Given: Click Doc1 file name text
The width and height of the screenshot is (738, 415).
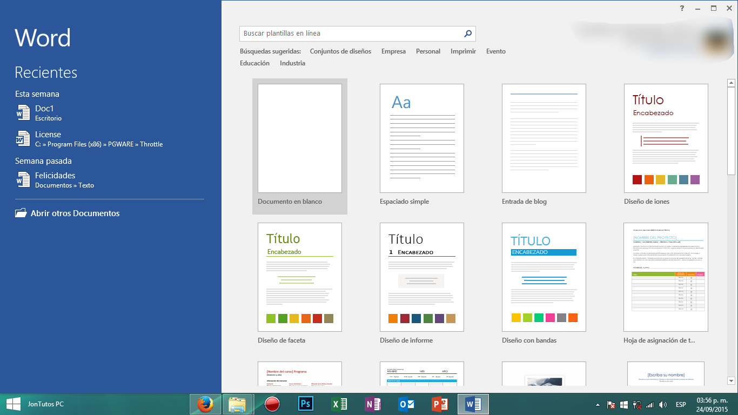Looking at the screenshot, I should (x=44, y=109).
